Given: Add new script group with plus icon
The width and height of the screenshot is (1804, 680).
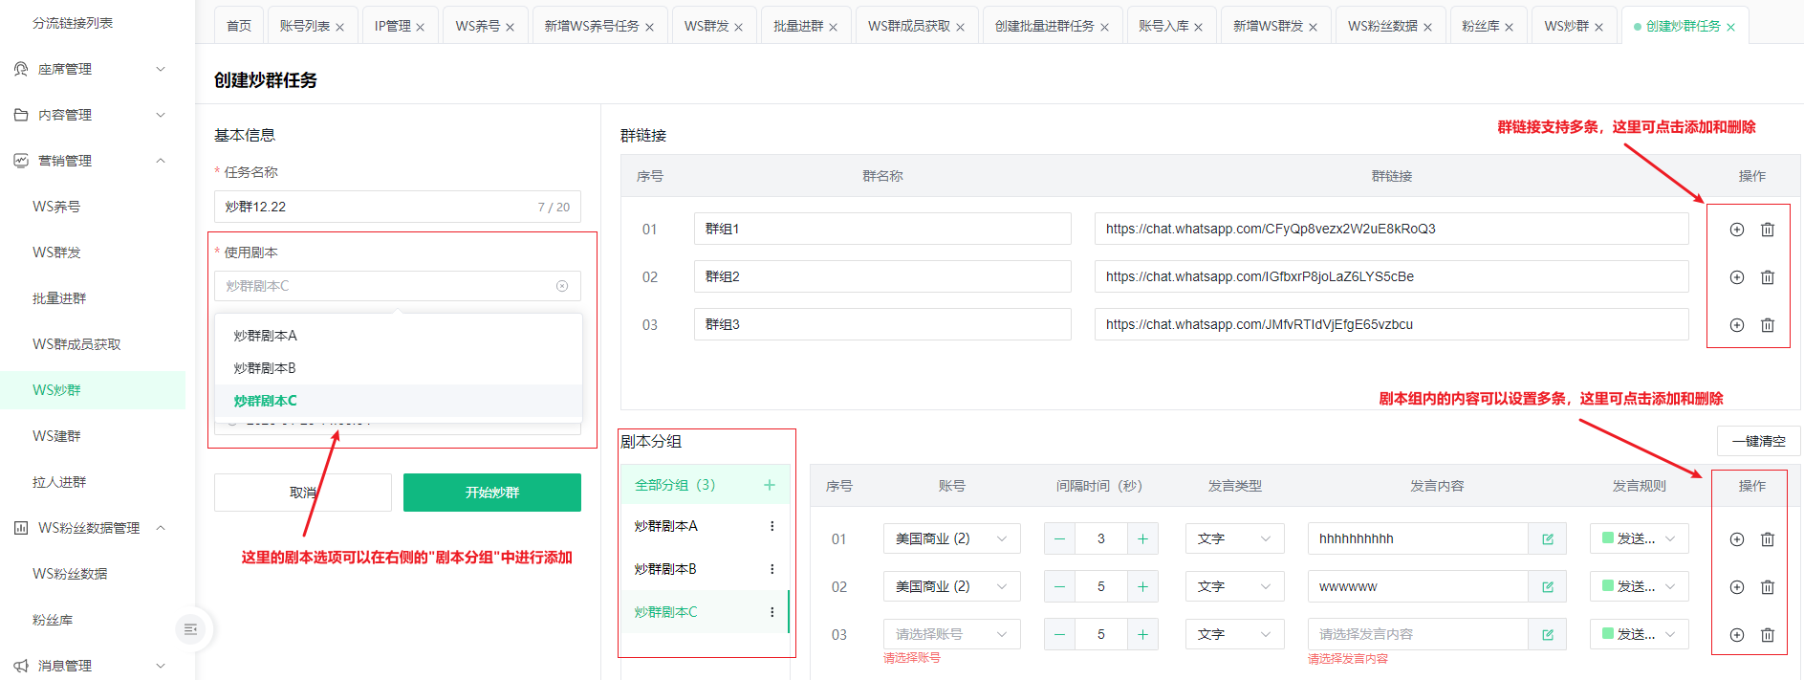Looking at the screenshot, I should click(769, 485).
